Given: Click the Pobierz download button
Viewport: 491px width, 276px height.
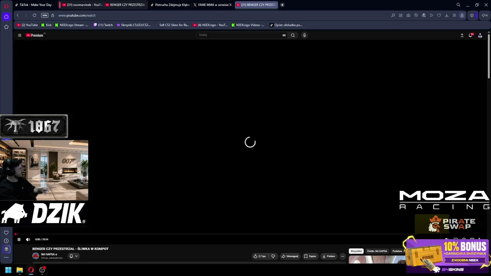Looking at the screenshot, I should (329, 256).
